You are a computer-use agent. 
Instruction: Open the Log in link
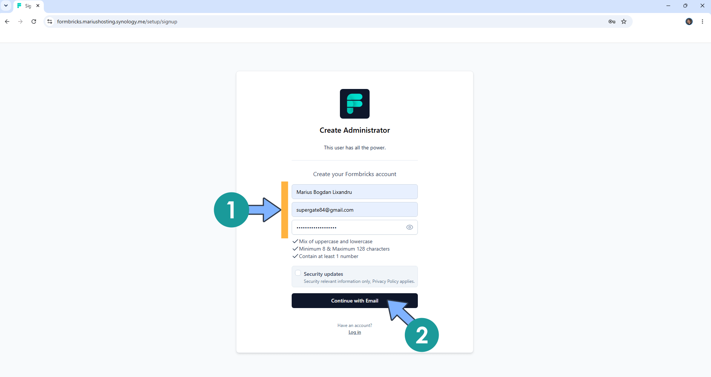coord(355,332)
